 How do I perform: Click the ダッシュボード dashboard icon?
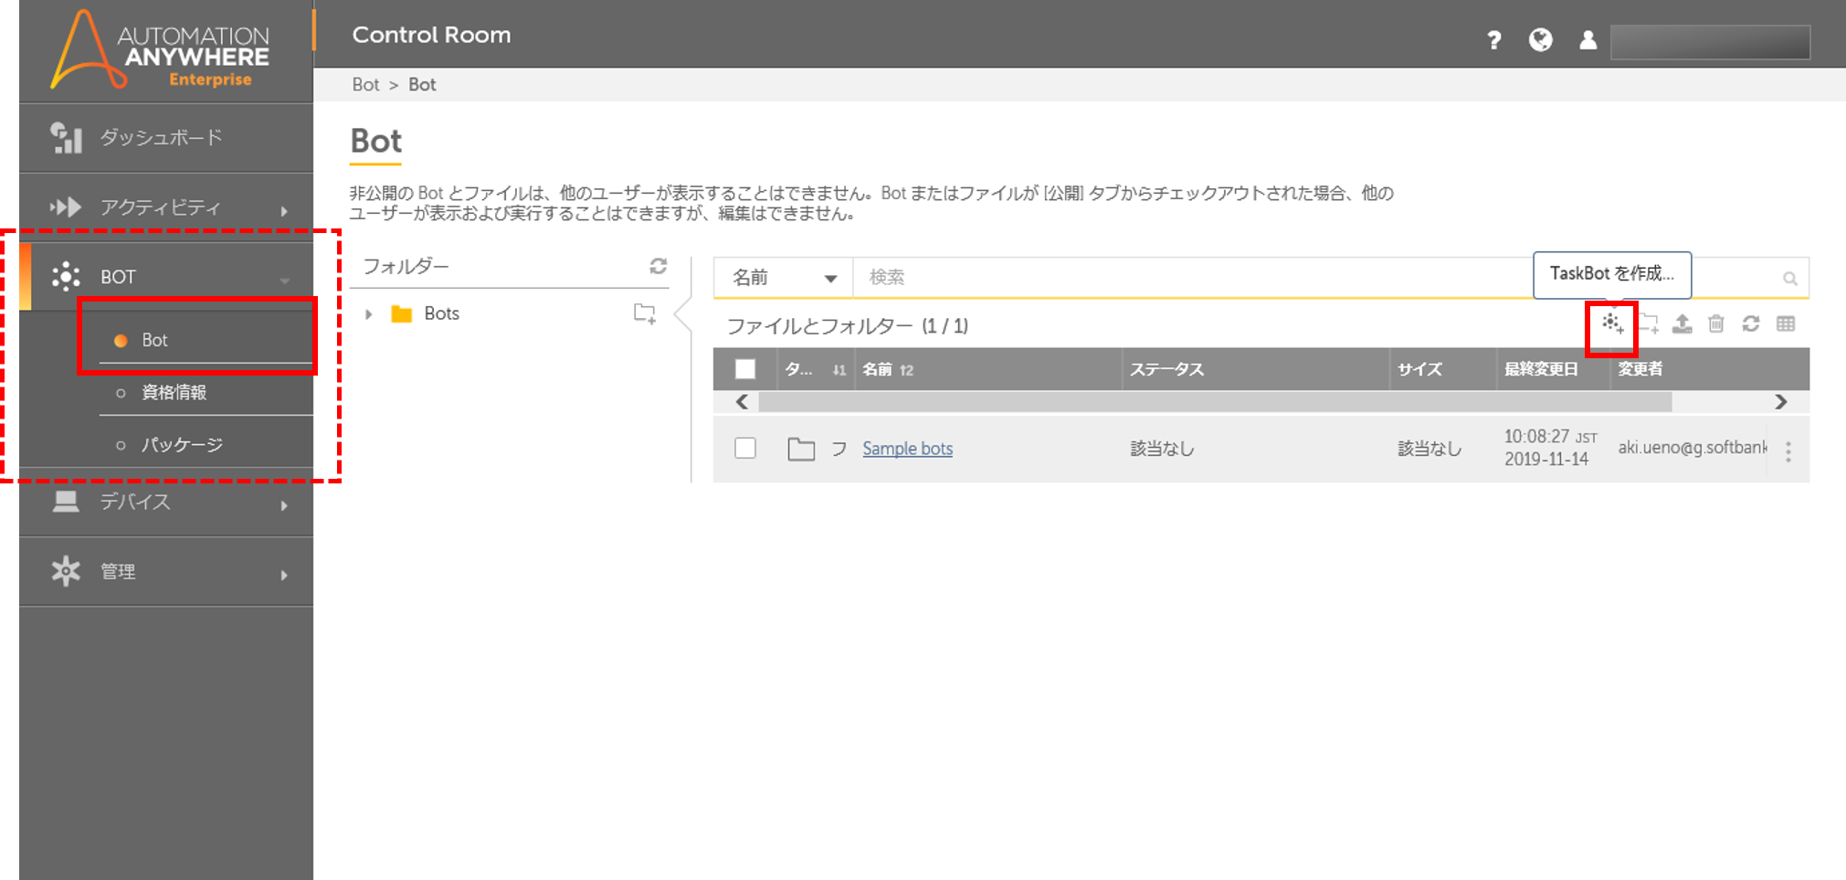[66, 138]
